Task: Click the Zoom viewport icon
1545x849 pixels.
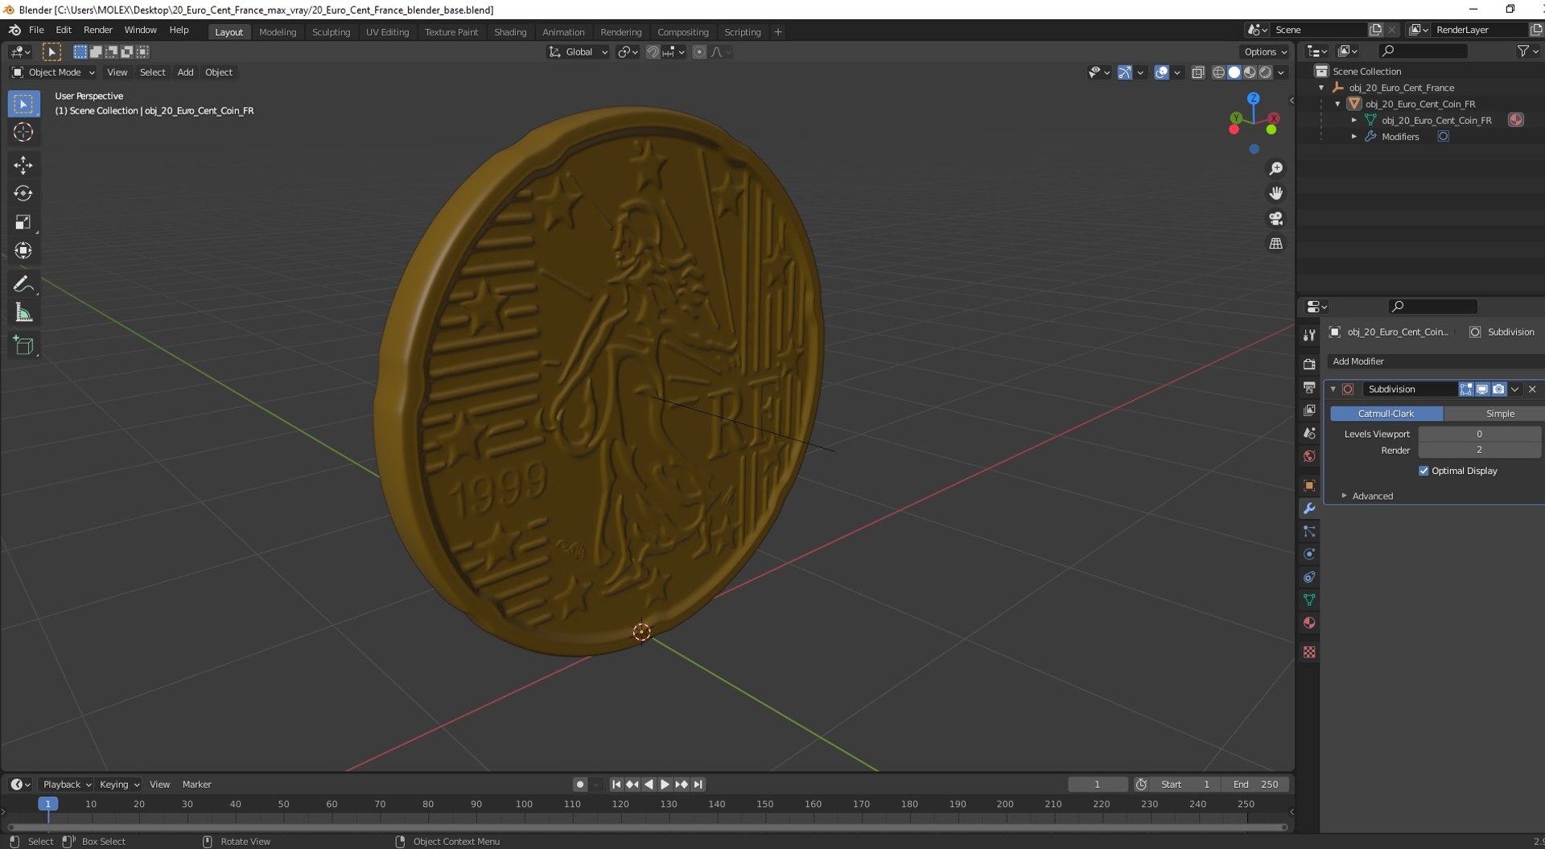Action: [1276, 168]
